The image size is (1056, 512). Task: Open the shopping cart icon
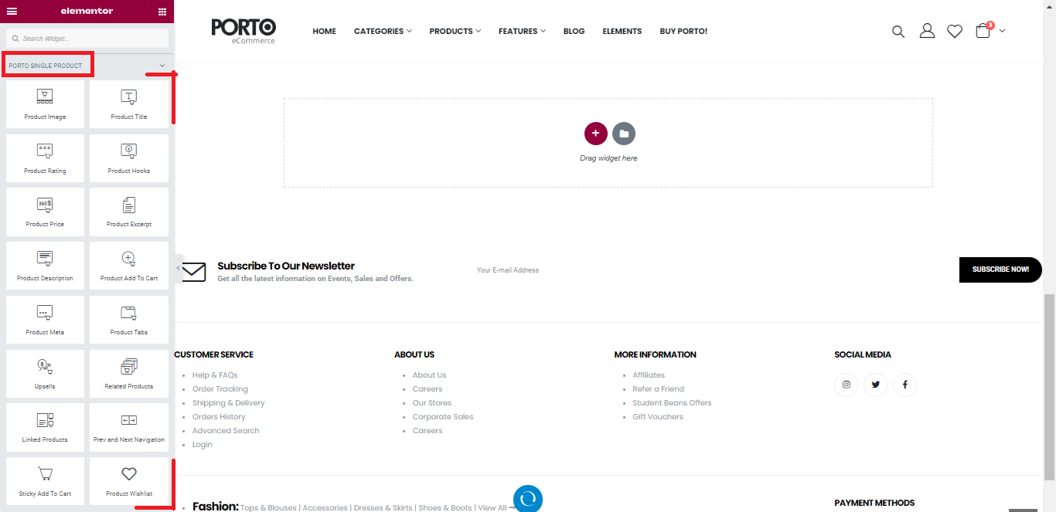pyautogui.click(x=983, y=31)
